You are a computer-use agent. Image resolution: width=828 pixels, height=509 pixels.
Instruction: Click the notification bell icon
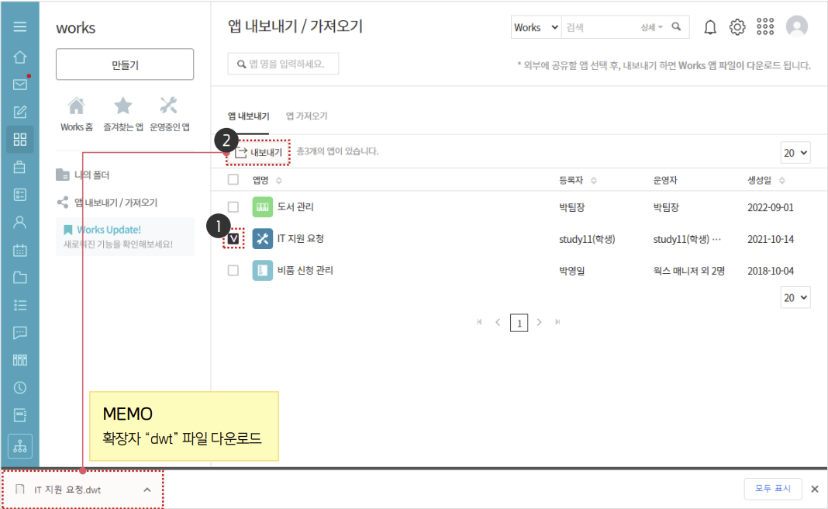tap(709, 27)
